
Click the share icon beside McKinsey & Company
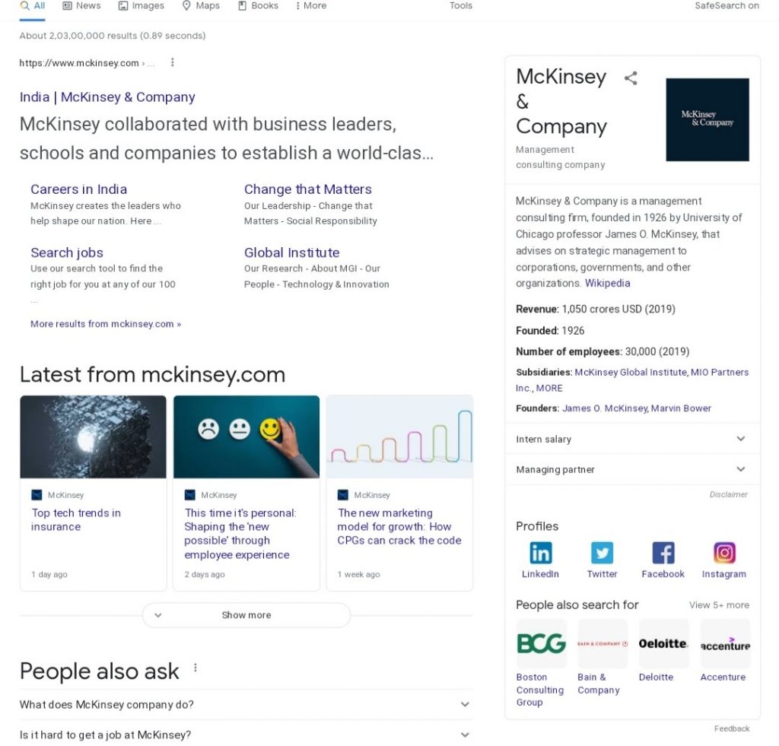click(x=631, y=78)
